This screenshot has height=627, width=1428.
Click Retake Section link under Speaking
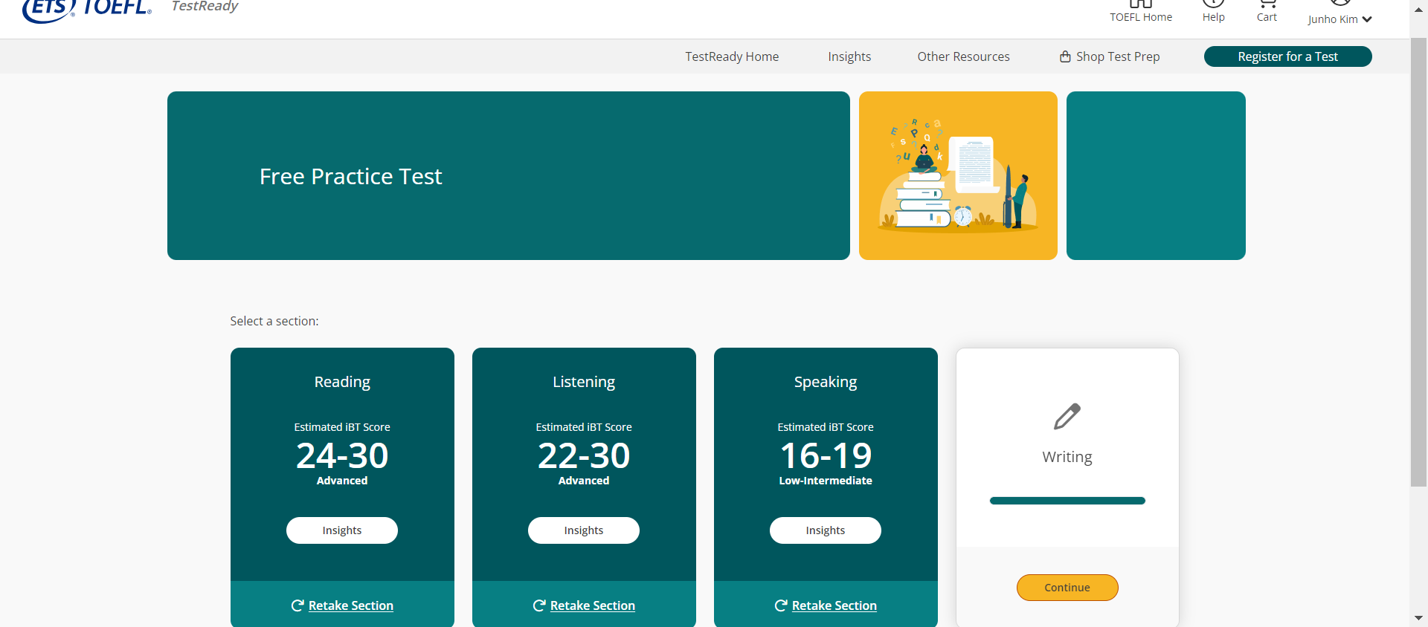click(834, 605)
